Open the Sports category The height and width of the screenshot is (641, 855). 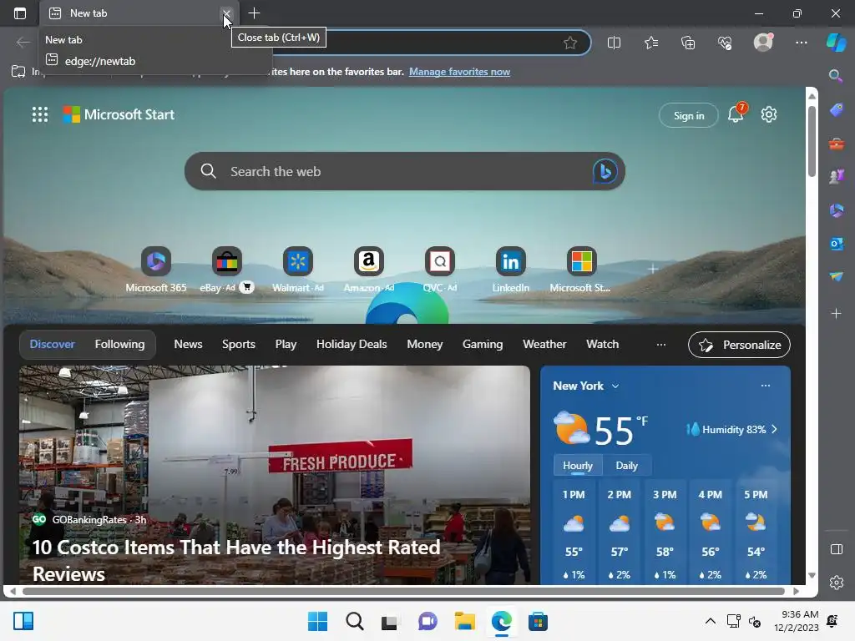[x=238, y=345]
